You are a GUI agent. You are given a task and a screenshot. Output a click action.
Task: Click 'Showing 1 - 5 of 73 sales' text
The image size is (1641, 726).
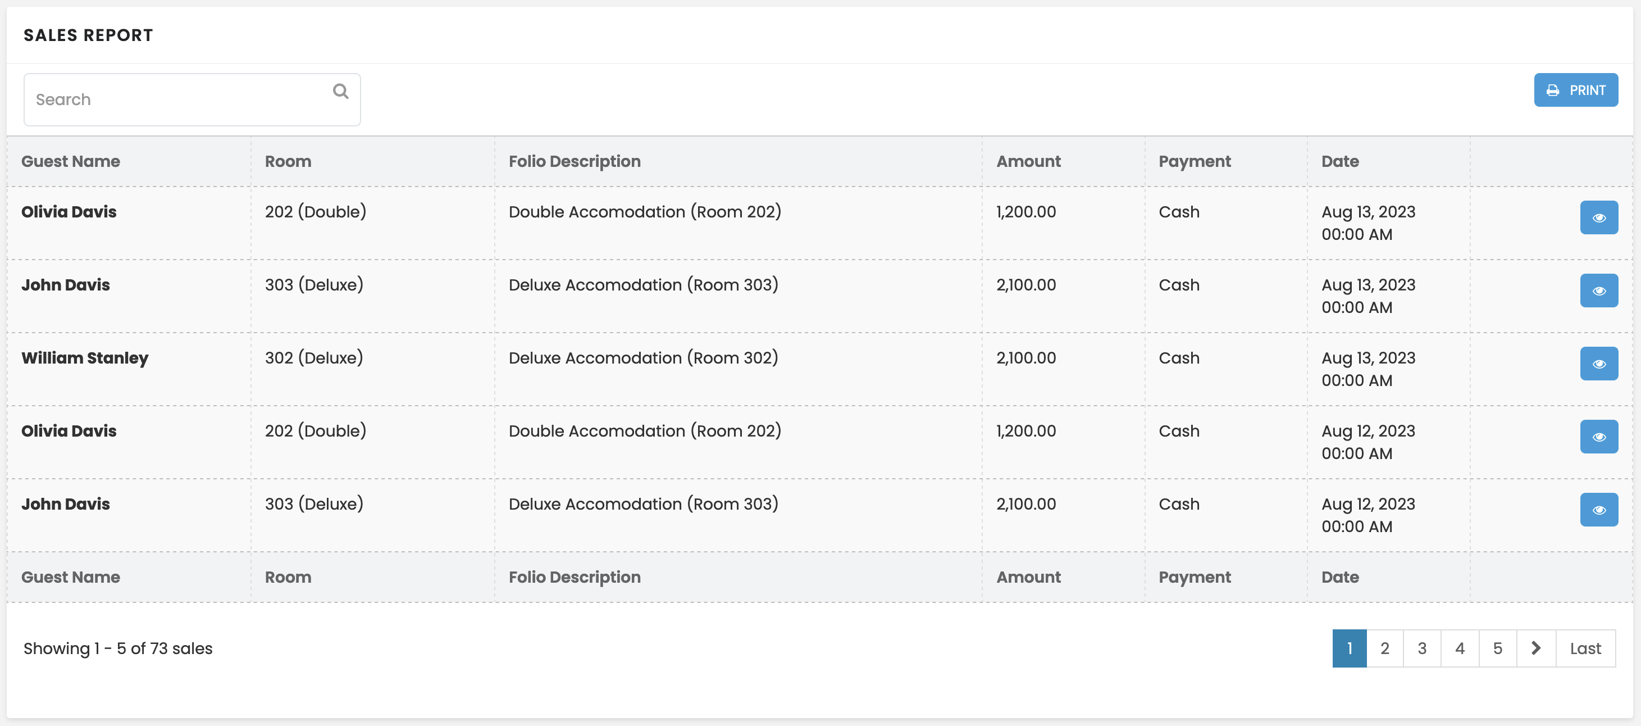click(x=118, y=648)
